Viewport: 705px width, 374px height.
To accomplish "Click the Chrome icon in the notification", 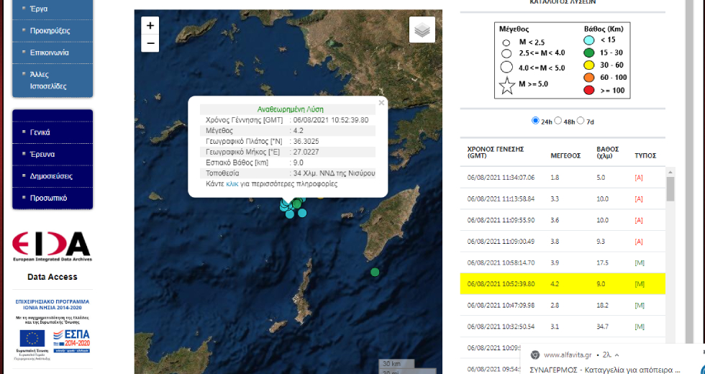I will (535, 355).
